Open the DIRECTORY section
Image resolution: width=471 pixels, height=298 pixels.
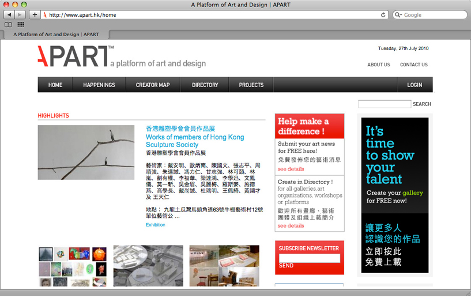click(x=205, y=85)
